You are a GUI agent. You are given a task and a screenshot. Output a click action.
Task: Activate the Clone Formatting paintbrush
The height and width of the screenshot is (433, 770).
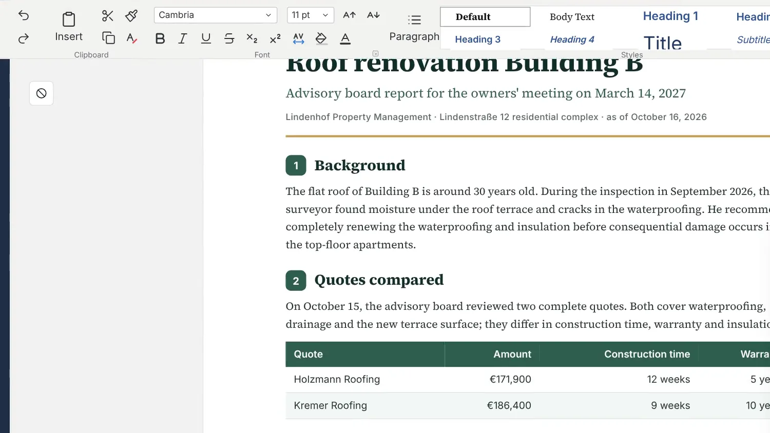(x=131, y=15)
